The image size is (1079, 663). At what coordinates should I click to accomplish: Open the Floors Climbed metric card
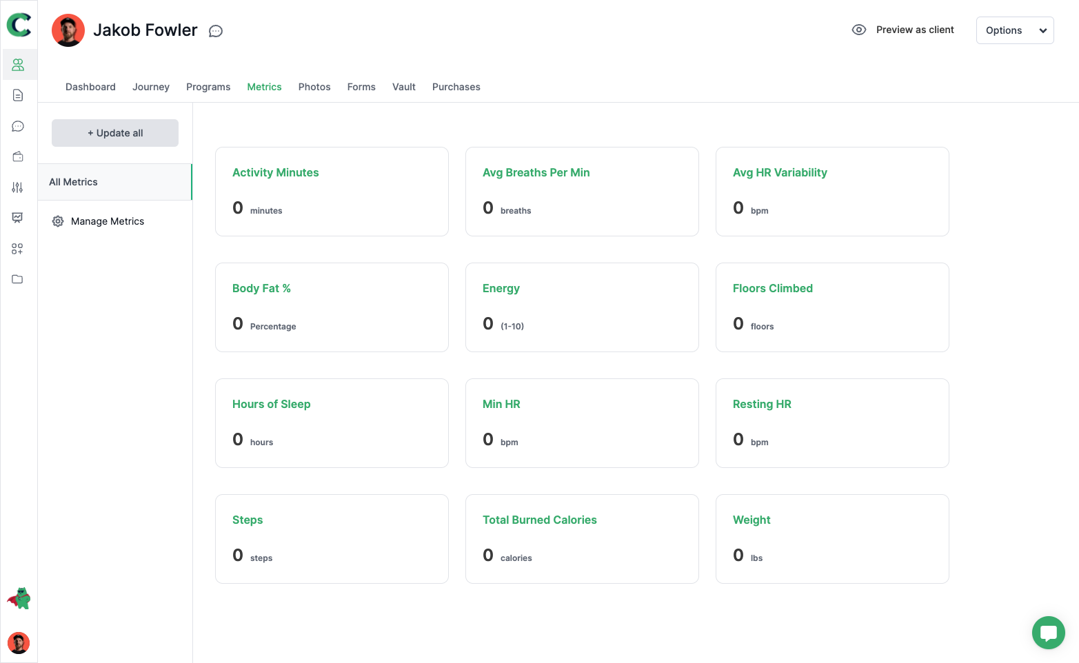(832, 307)
